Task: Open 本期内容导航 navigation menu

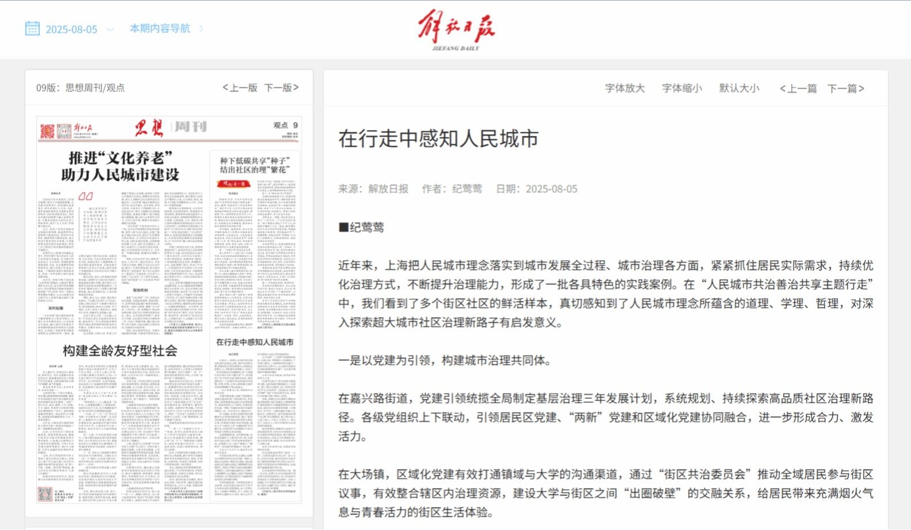Action: pos(160,28)
